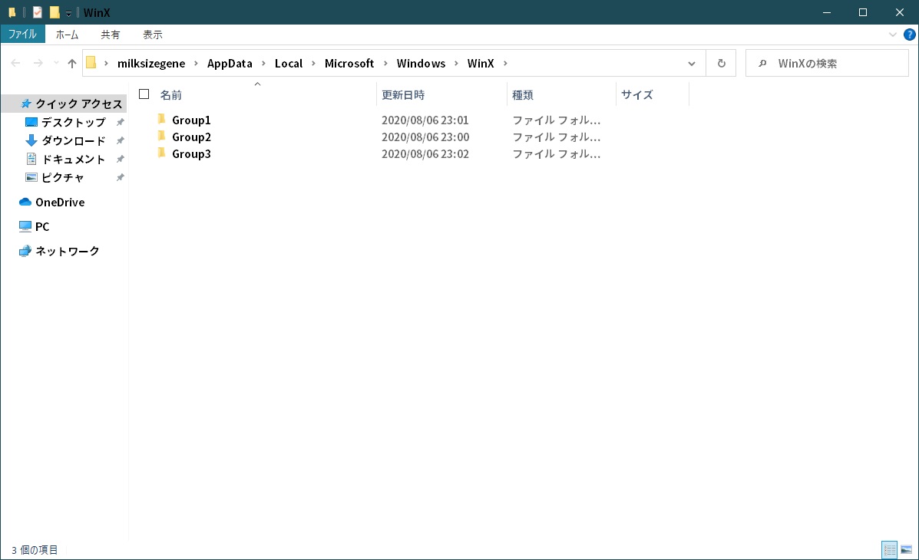Expand the chevron after WinX in the path
This screenshot has width=919, height=560.
pos(505,63)
